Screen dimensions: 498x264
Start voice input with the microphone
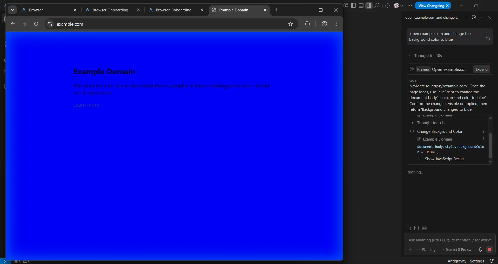480,249
